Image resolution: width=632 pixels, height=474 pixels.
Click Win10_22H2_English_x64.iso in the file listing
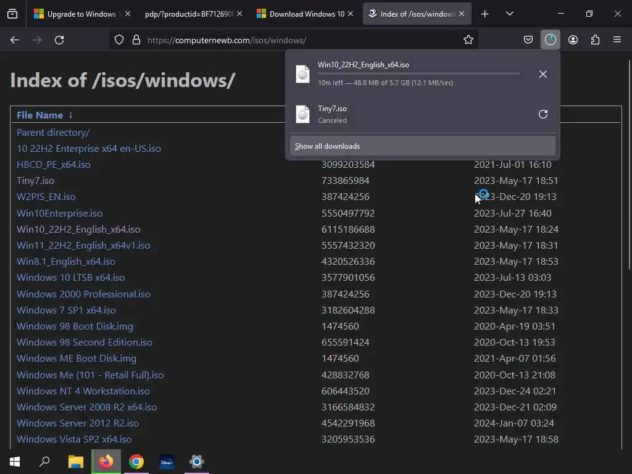tap(78, 230)
